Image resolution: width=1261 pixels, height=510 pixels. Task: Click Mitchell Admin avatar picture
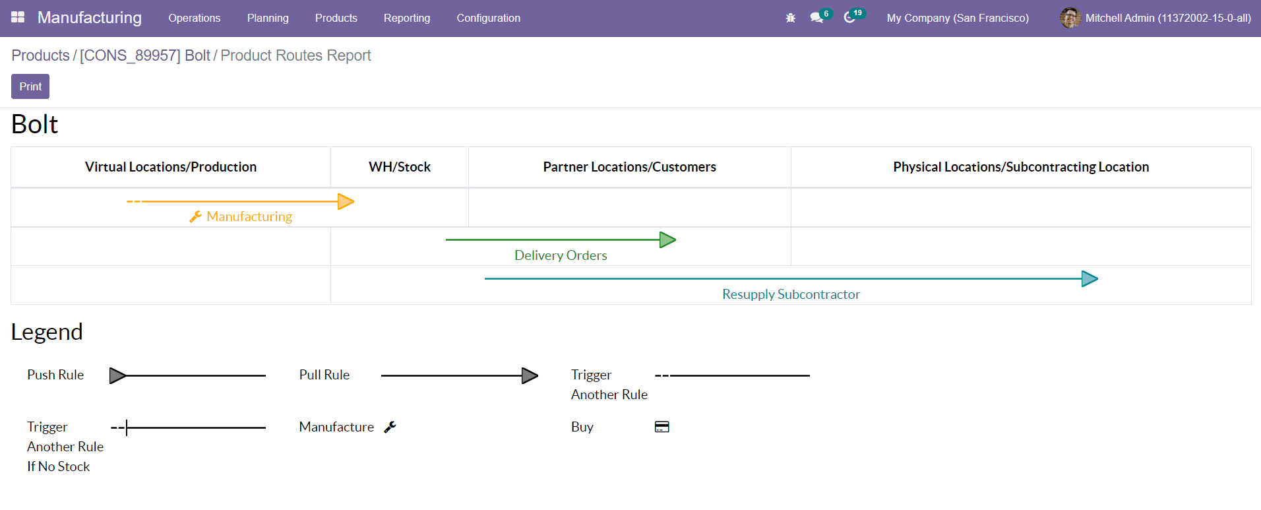point(1070,18)
